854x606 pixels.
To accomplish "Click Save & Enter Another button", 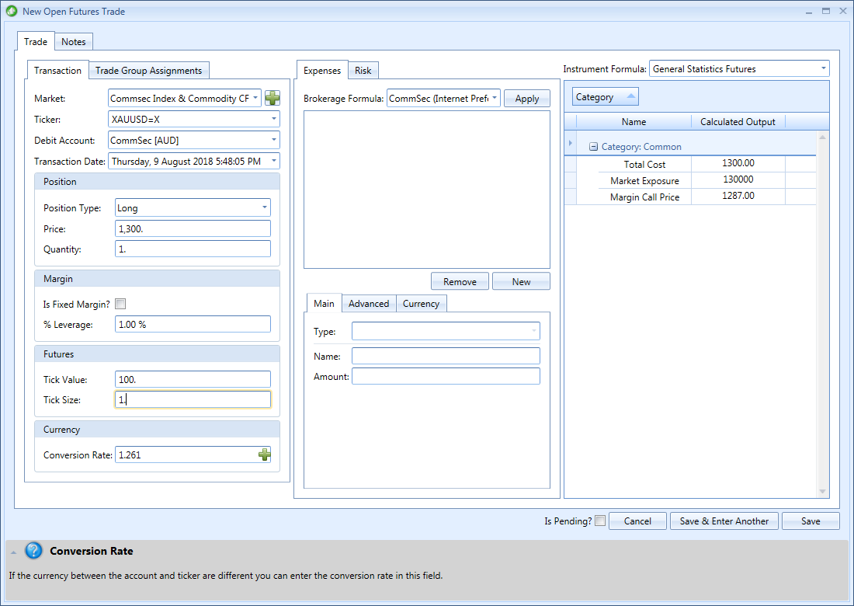I will point(724,521).
